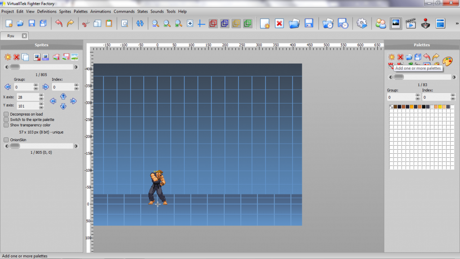Screen dimensions: 460x259
Task: Click the blue refresh arrows icon
Action: pos(140,23)
